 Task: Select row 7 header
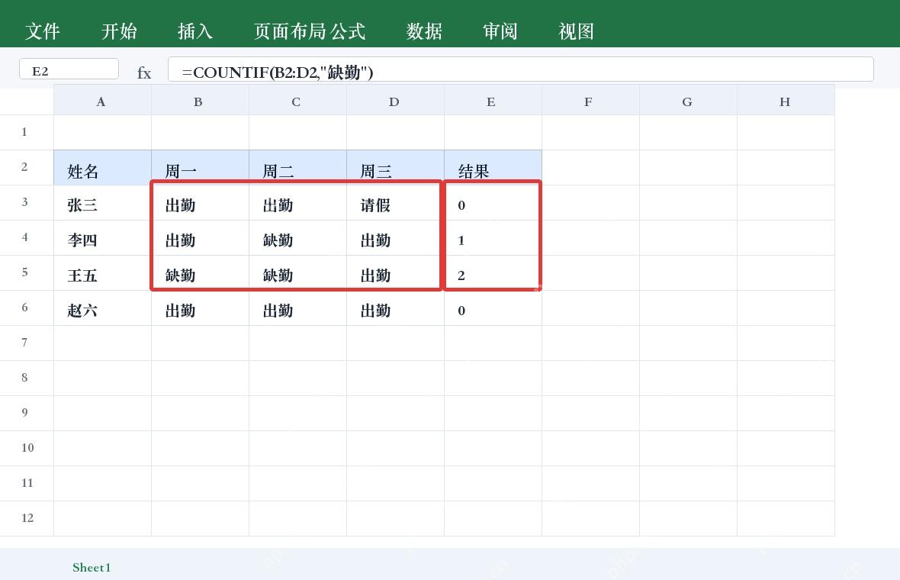pos(27,343)
